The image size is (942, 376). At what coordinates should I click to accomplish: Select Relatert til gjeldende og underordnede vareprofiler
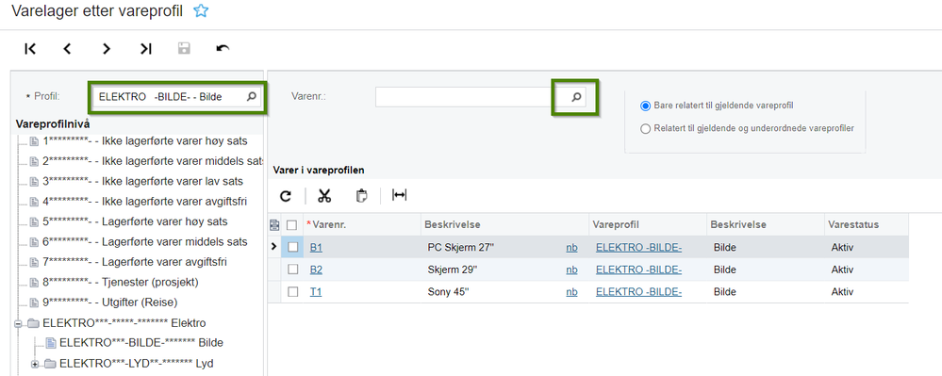(x=646, y=128)
